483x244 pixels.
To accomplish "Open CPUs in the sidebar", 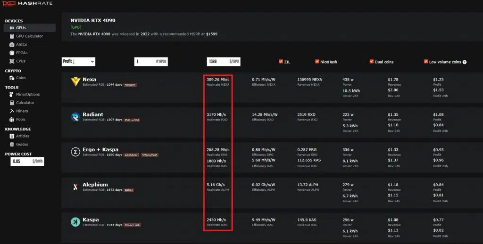I will tap(21, 61).
